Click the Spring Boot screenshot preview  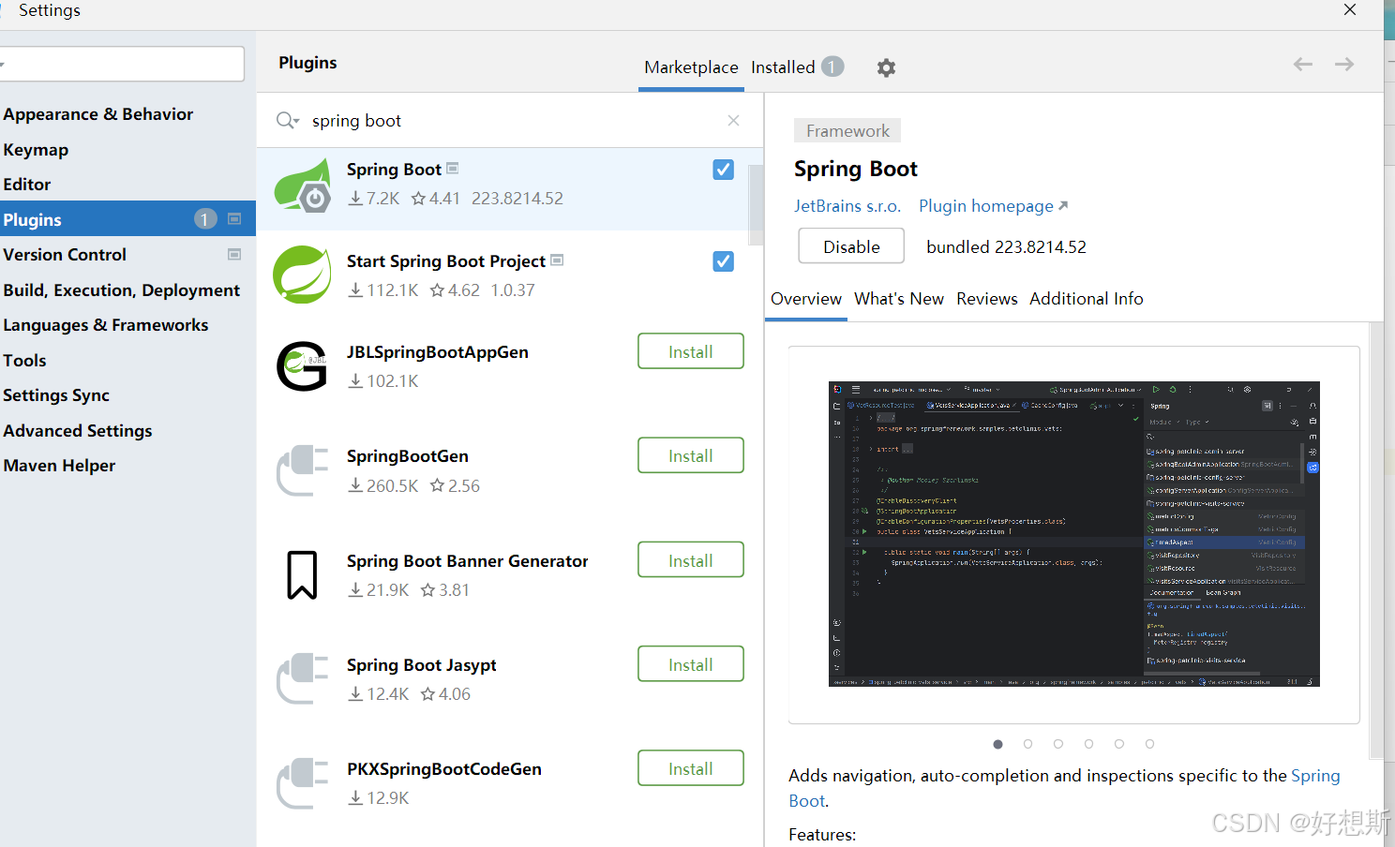1073,534
